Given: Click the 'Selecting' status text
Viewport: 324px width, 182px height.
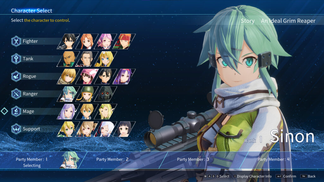Looking at the screenshot, I should coord(32,166).
